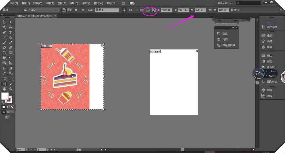Open the 视图(V) menu
Screen dimensions: 285x153
click(85, 3)
